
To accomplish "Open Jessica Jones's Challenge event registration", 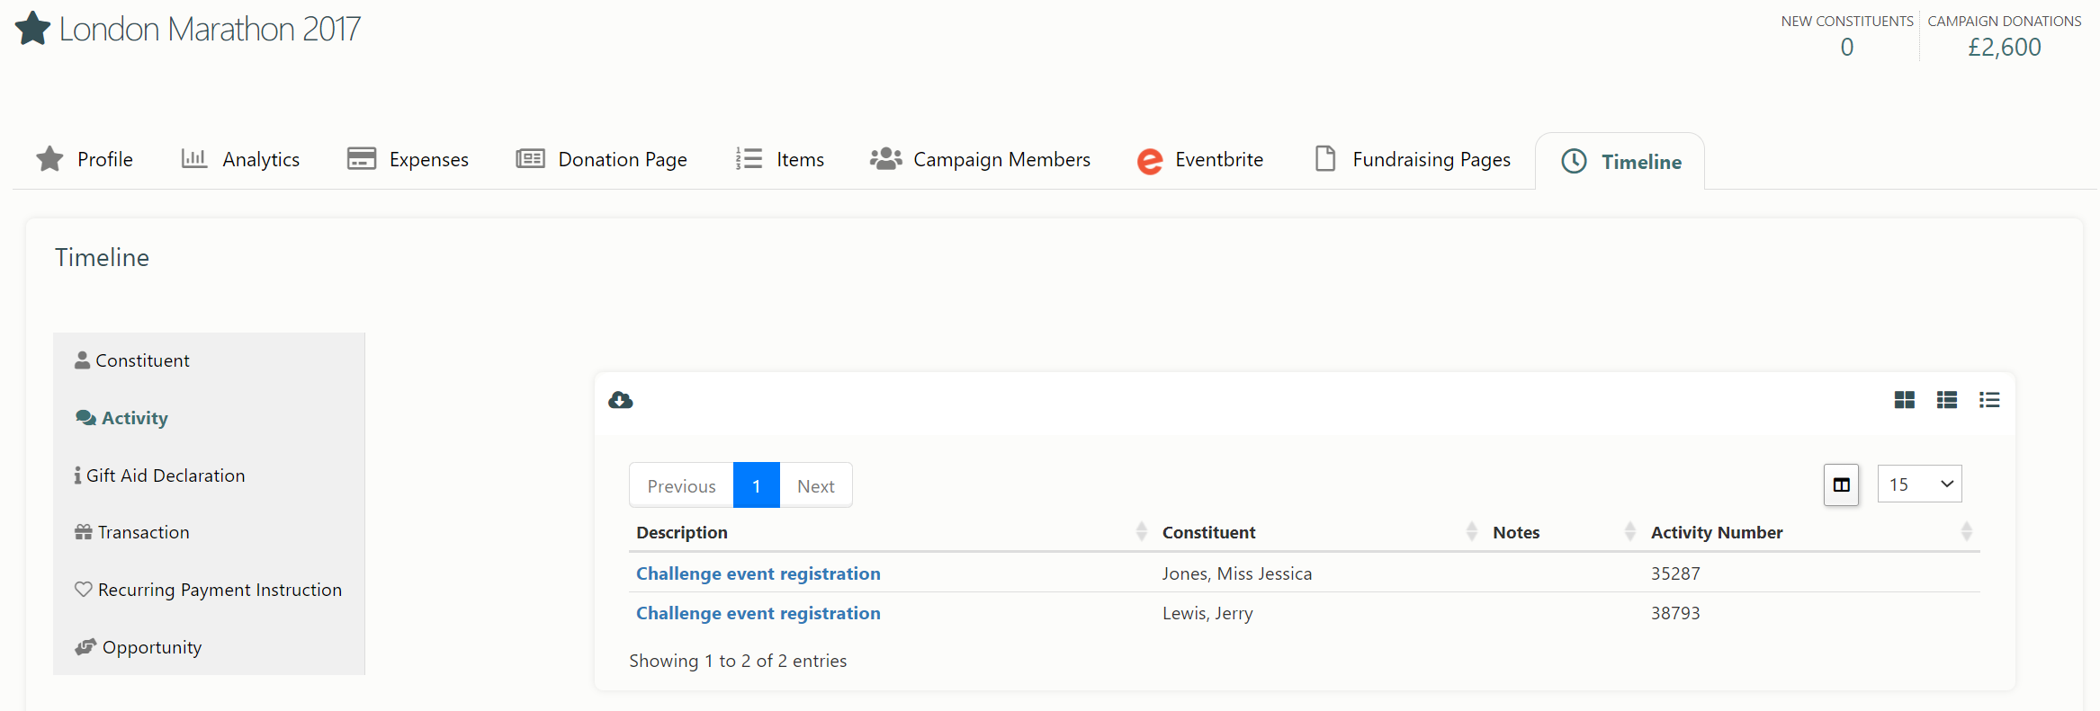I will [758, 573].
